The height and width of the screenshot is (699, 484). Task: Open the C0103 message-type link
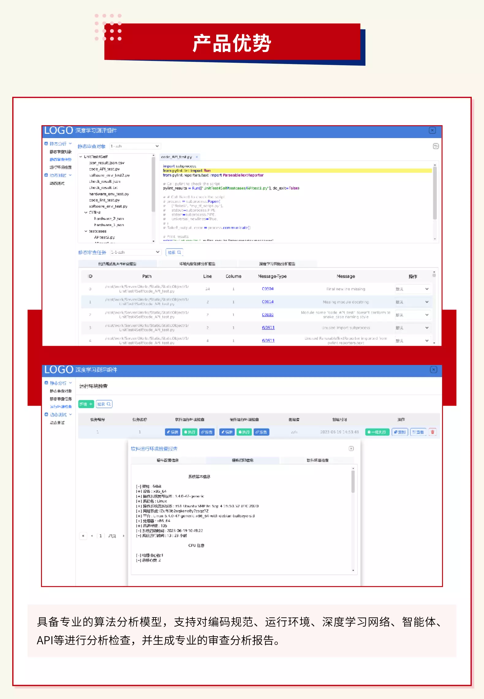268,314
